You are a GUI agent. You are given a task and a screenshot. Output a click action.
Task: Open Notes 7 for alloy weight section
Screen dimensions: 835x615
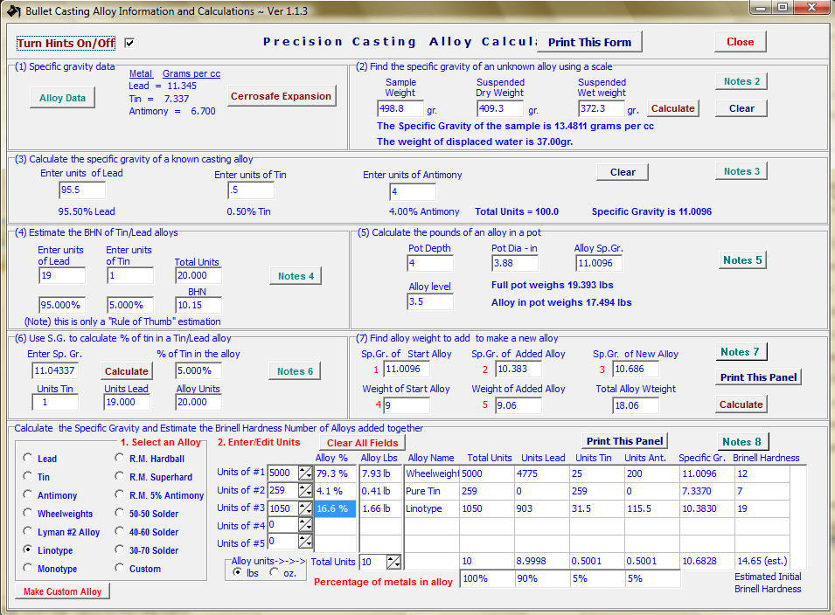coord(741,351)
